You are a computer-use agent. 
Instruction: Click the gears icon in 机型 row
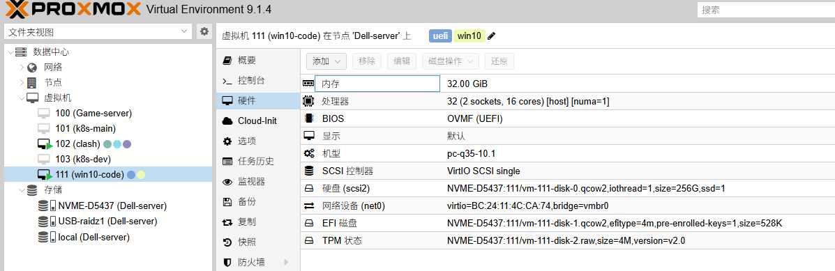click(308, 153)
